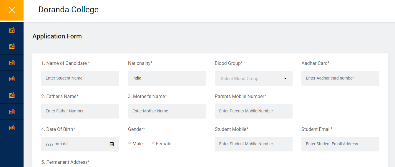Click the Student Email Address field
The height and width of the screenshot is (167, 395).
coord(340,144)
